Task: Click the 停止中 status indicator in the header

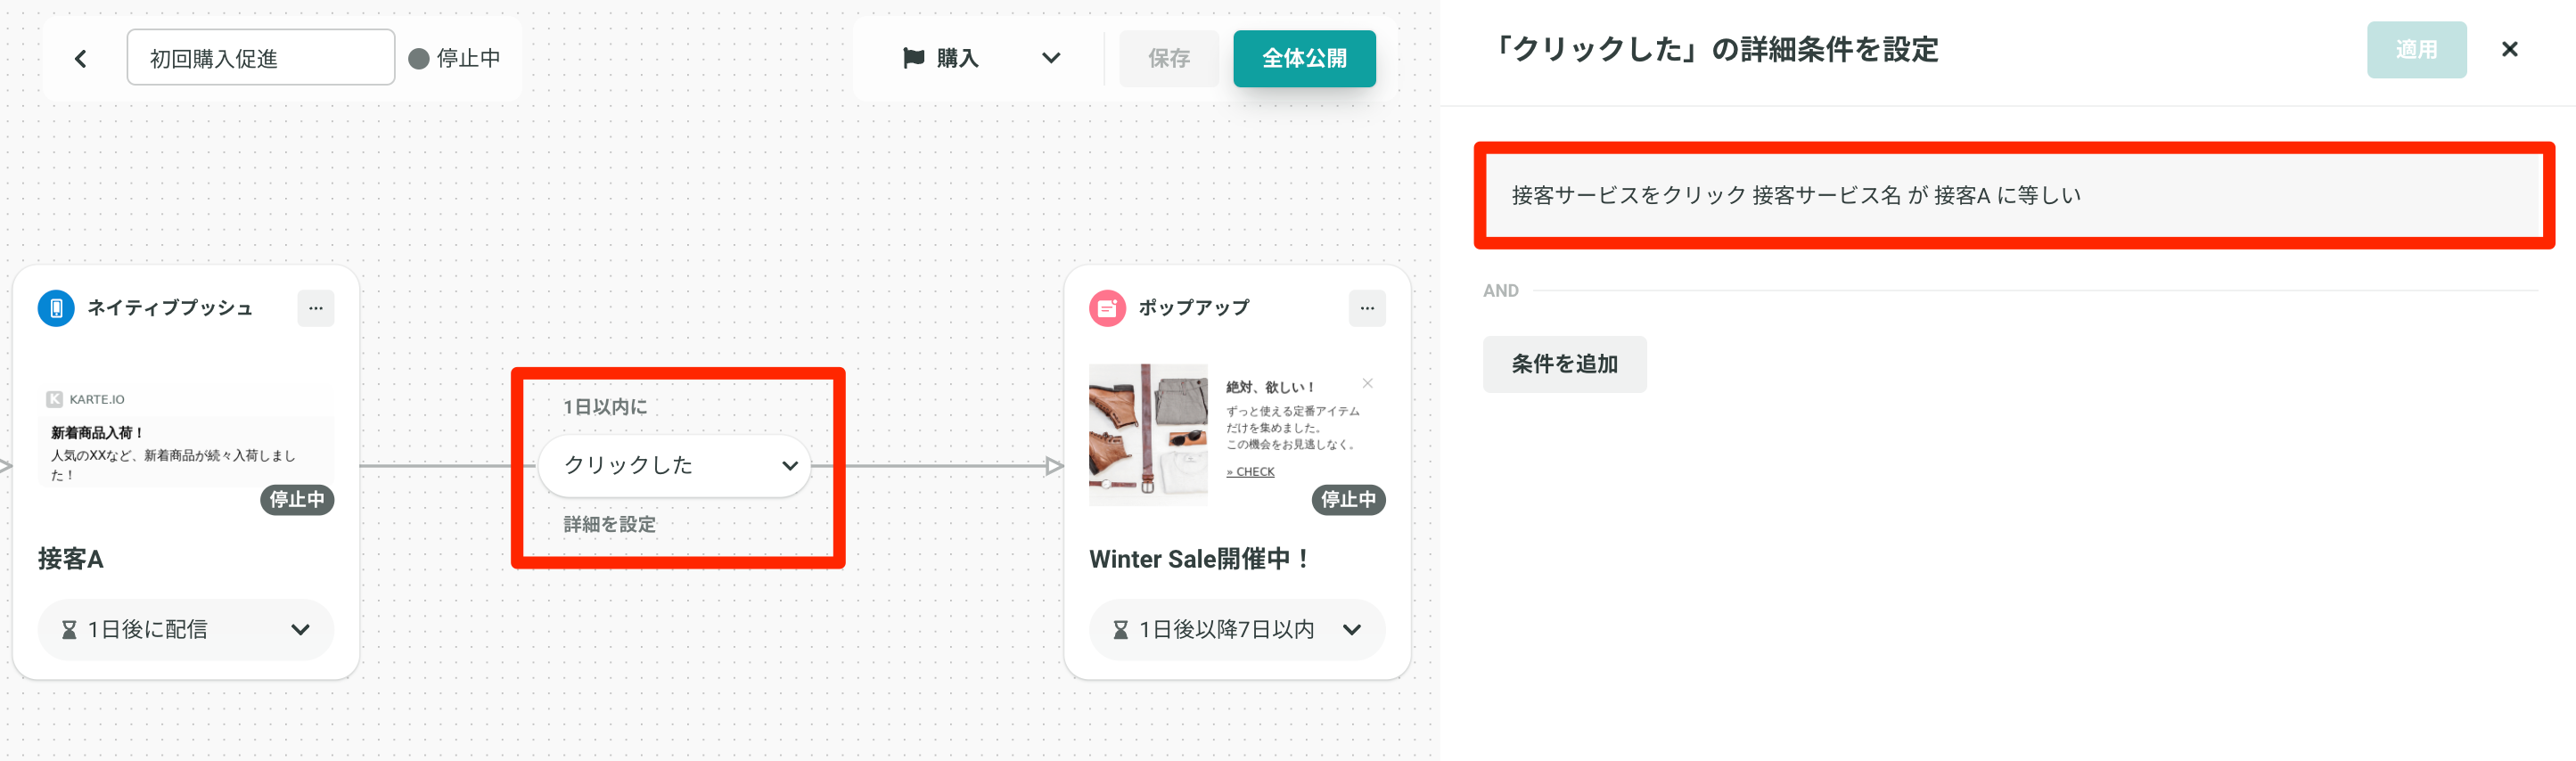Action: point(455,58)
